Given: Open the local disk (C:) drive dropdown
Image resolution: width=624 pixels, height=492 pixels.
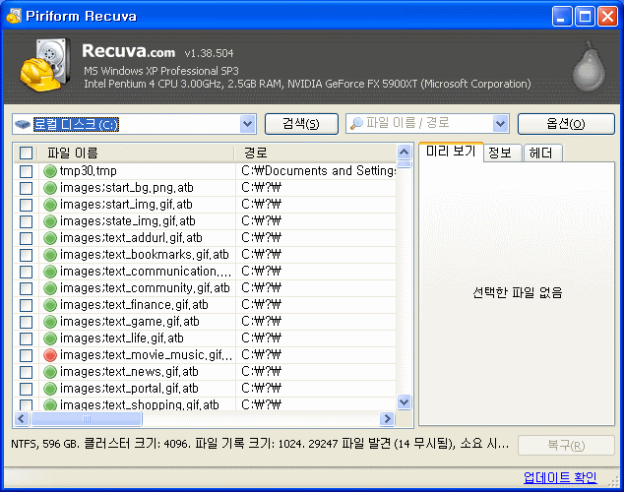Looking at the screenshot, I should 247,124.
